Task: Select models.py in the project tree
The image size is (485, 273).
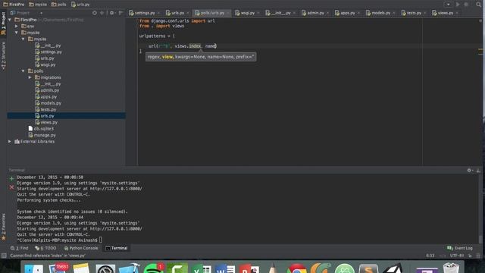Action: pos(48,103)
